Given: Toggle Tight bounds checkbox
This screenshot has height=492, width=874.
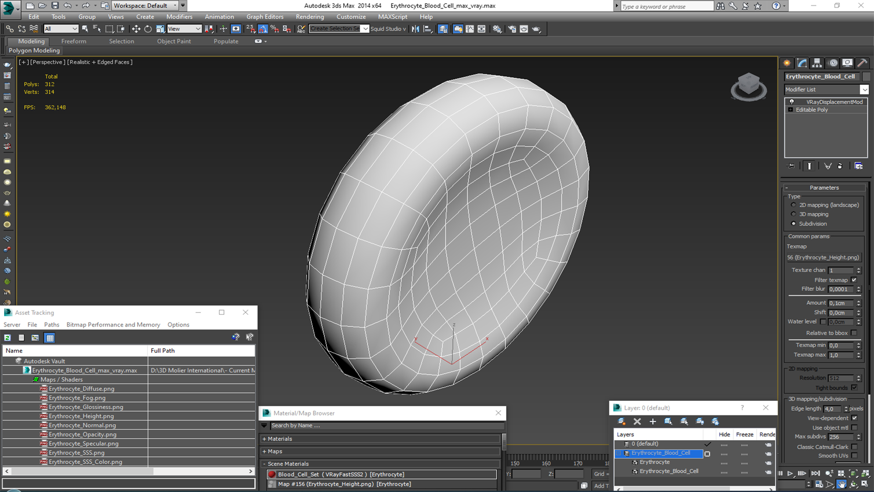Looking at the screenshot, I should point(854,388).
